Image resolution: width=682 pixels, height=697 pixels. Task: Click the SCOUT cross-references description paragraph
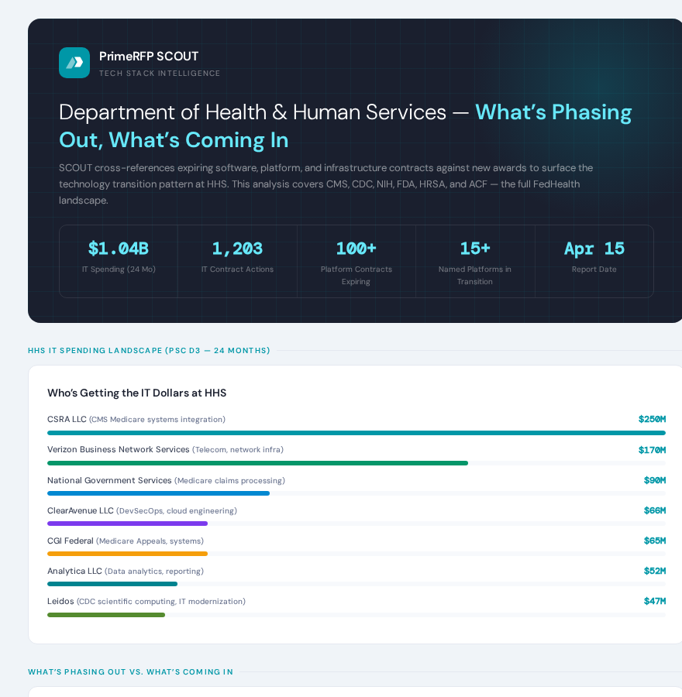tap(325, 184)
